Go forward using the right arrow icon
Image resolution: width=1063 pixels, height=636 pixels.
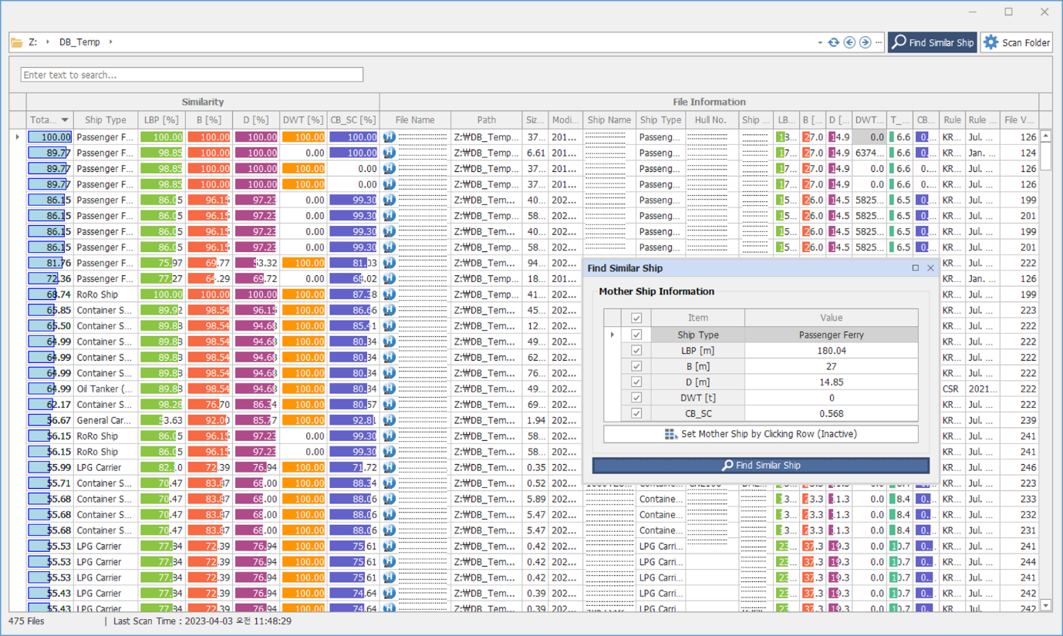click(x=865, y=42)
